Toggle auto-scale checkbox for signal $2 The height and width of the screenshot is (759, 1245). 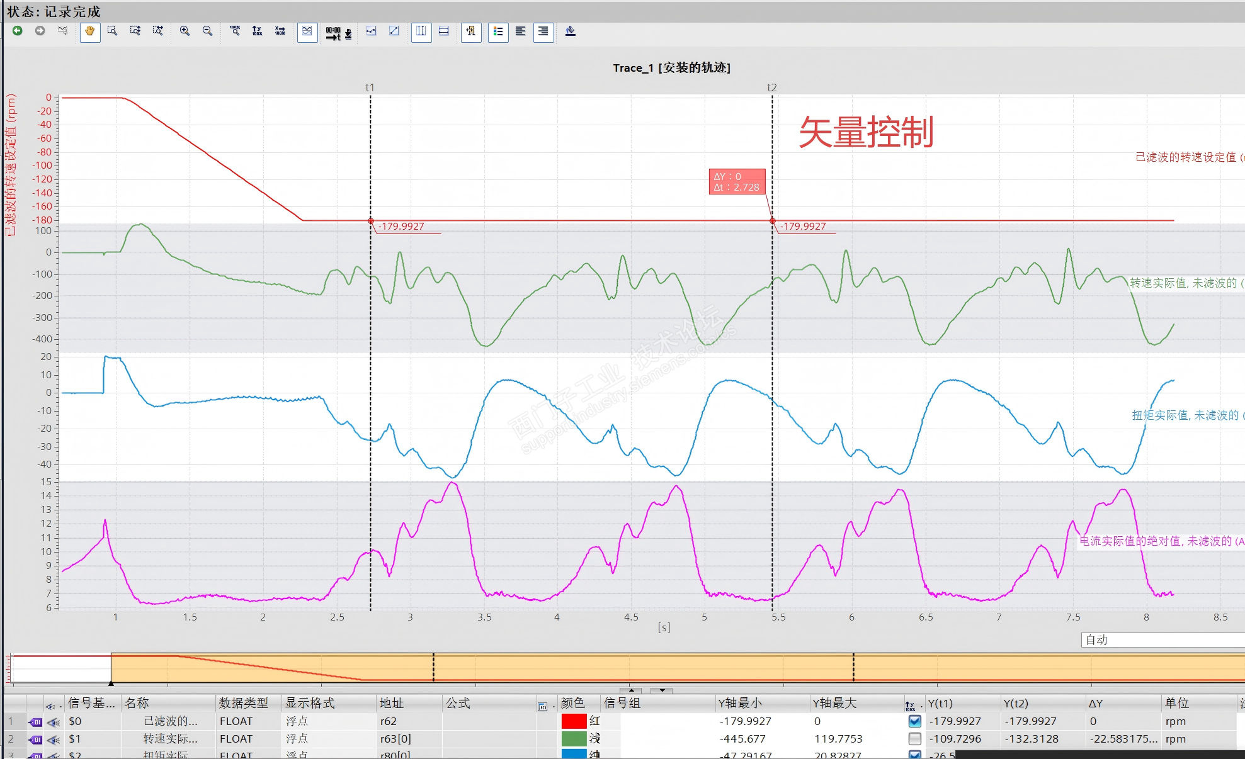pos(915,755)
